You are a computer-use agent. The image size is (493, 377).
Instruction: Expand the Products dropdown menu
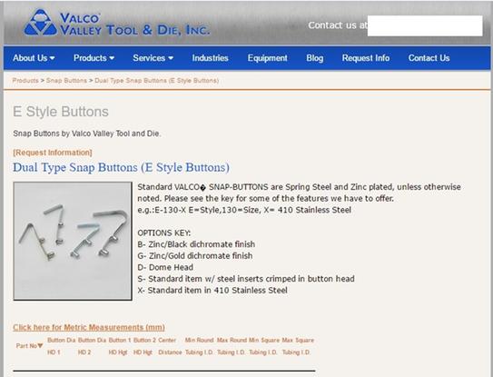[94, 58]
